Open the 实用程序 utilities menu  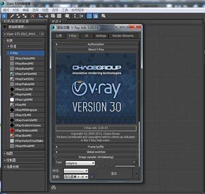78,10
